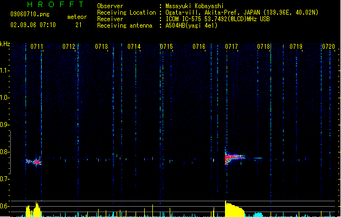
Task: Click the large meteor echo after 0717
Action: pyautogui.click(x=234, y=157)
